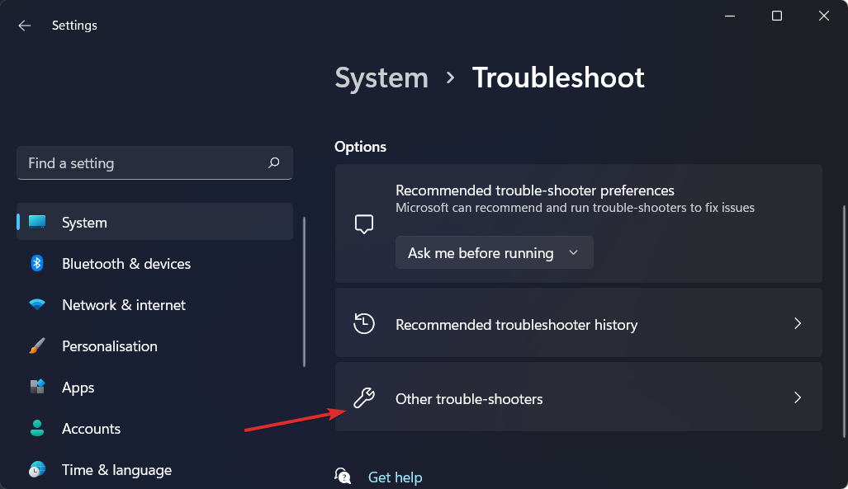This screenshot has height=489, width=848.
Task: Open Accounts via the person icon
Action: click(x=36, y=428)
